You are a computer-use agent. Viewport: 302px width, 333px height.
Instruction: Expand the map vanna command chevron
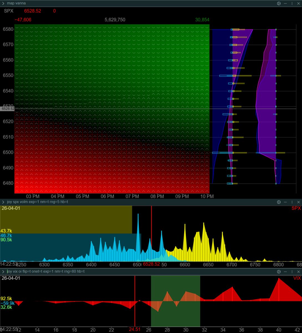(3, 3)
